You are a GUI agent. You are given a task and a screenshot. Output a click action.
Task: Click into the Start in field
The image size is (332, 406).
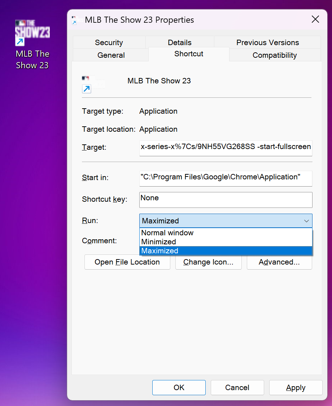pos(226,178)
